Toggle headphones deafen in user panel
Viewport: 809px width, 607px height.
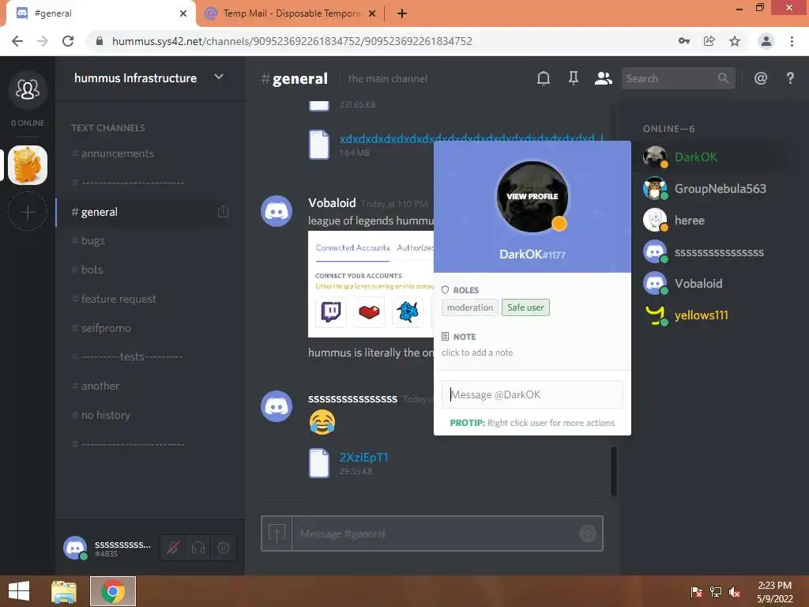click(x=198, y=548)
